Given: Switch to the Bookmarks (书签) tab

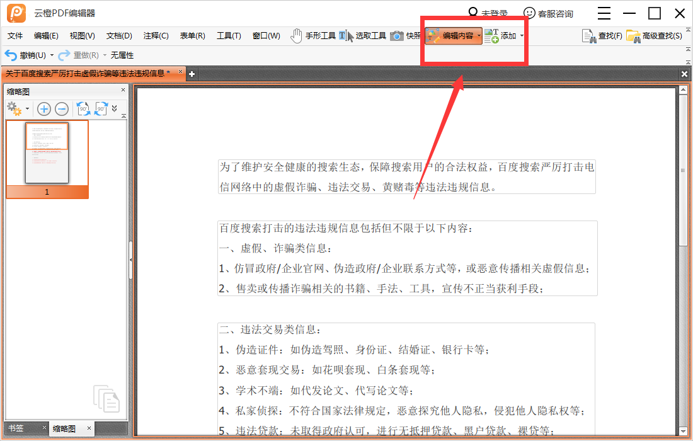Looking at the screenshot, I should 16,428.
